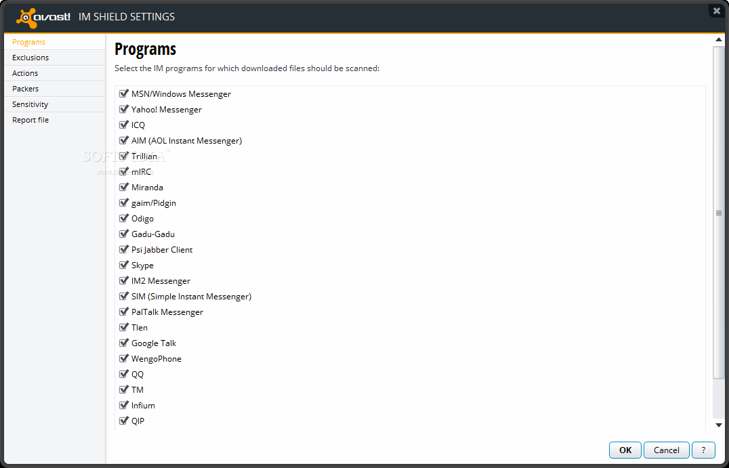Switch to the Actions section

[55, 73]
